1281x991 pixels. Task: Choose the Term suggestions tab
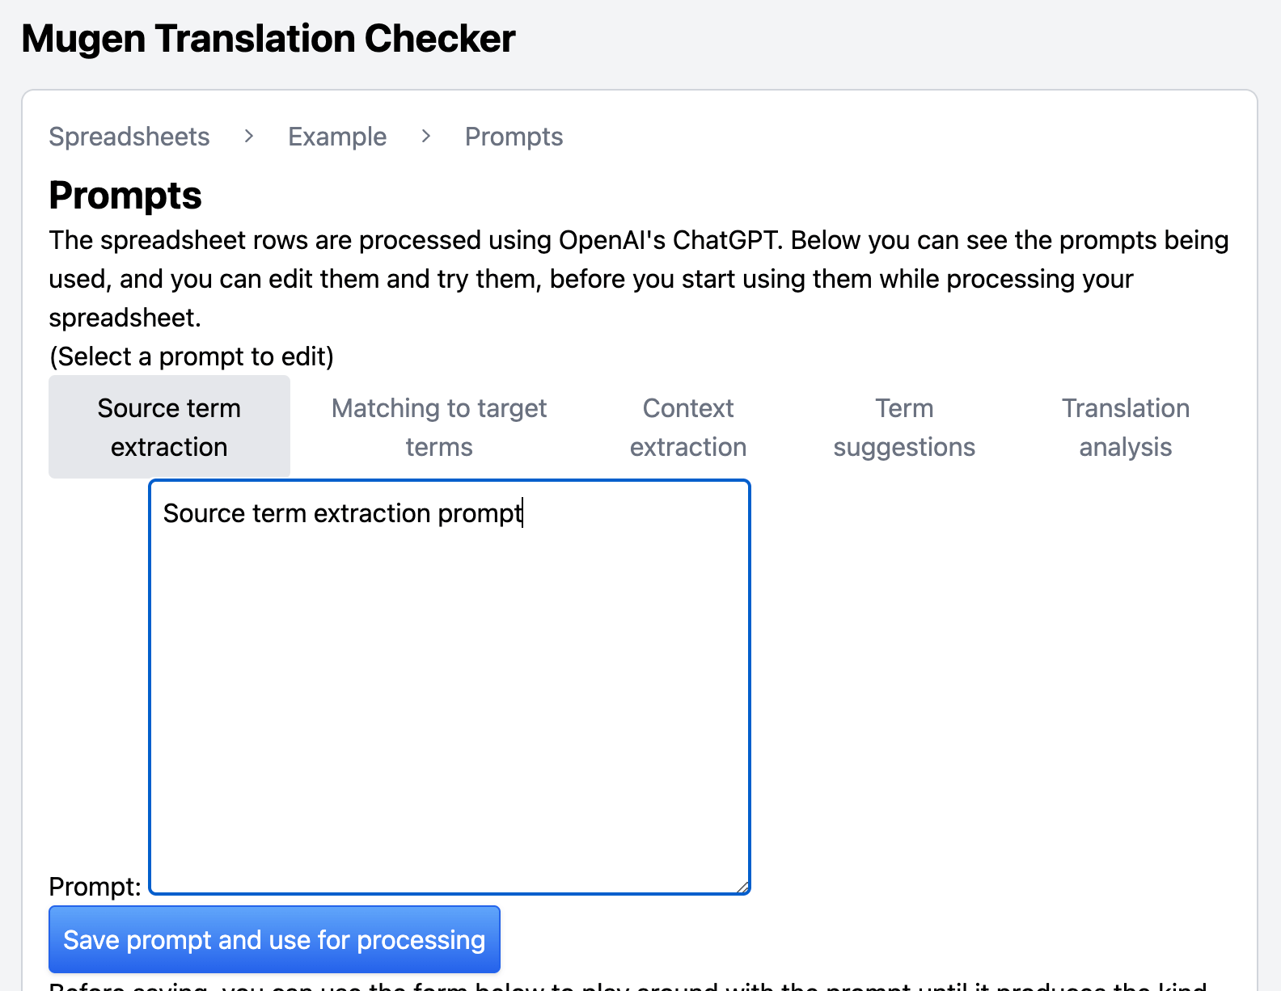coord(904,427)
